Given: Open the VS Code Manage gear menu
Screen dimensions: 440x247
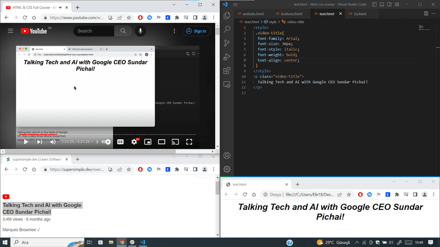Looking at the screenshot, I should click(x=227, y=169).
